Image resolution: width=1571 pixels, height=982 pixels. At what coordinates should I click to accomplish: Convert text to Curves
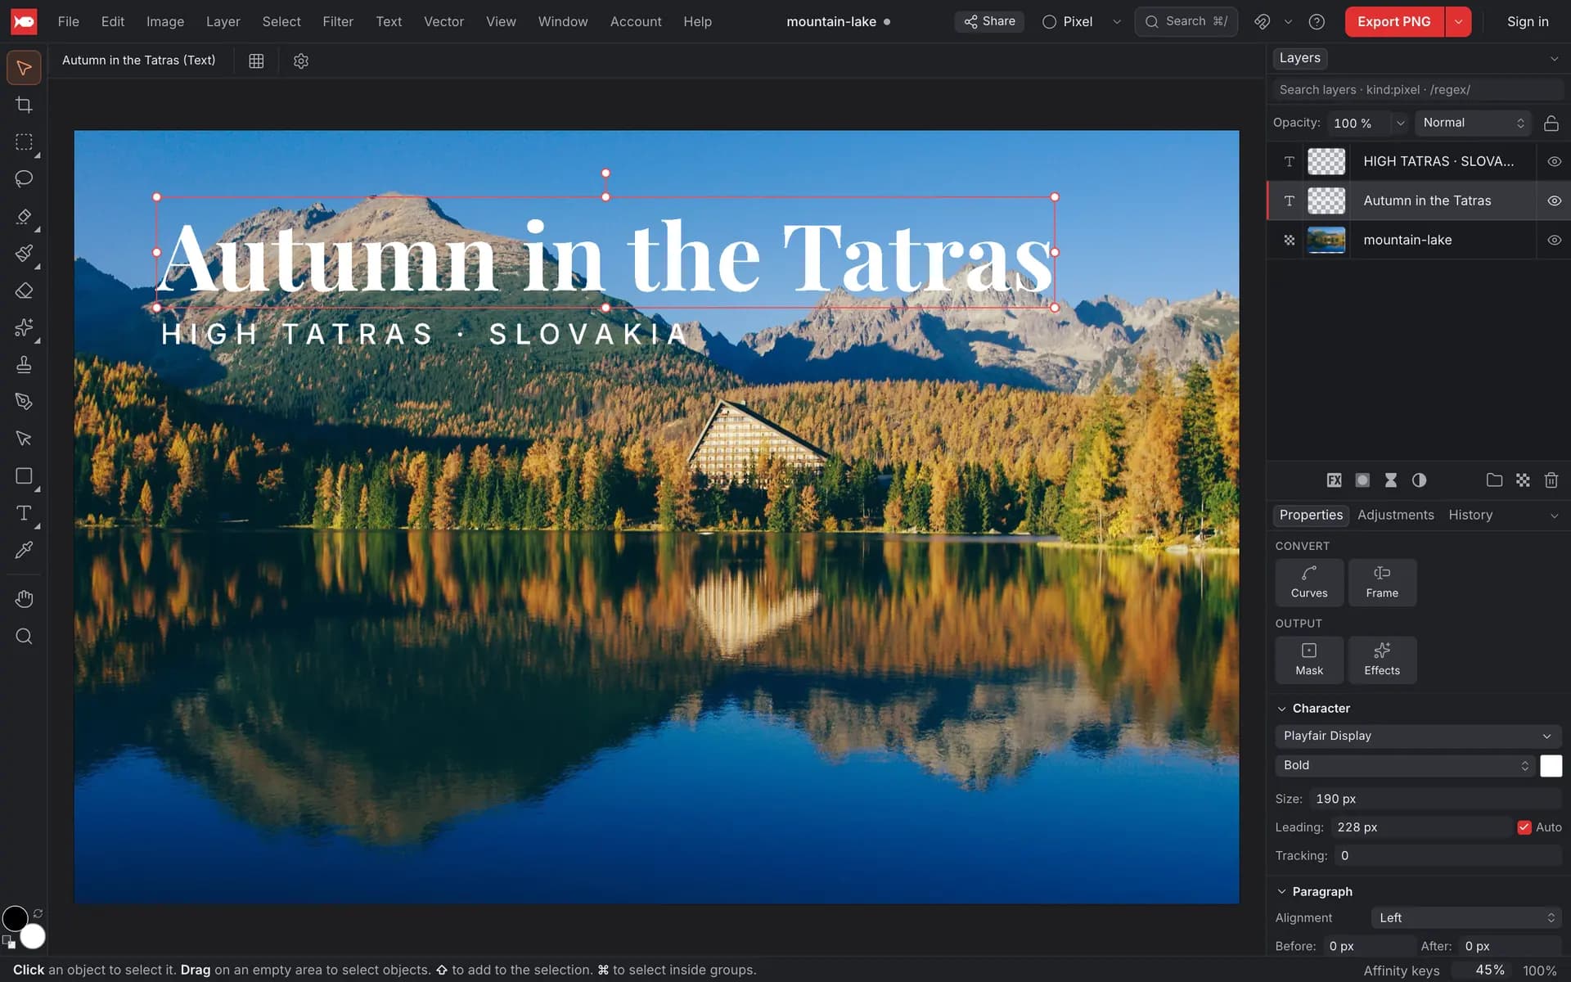(1309, 583)
